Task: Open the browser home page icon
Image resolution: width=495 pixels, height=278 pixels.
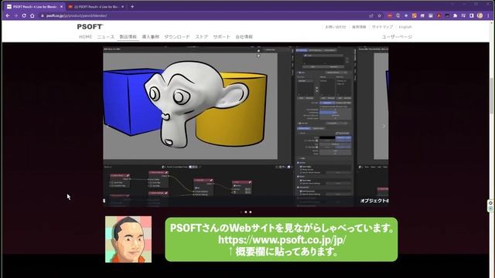Action: click(x=32, y=15)
